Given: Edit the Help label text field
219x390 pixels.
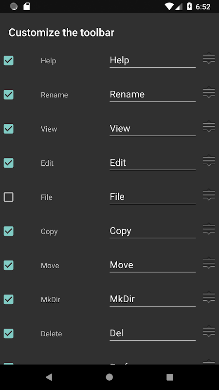Looking at the screenshot, I should 152,60.
